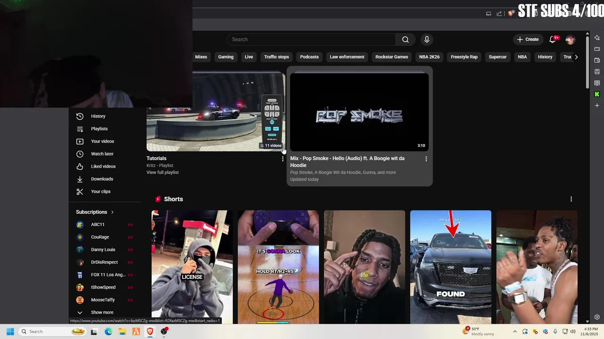Open Brave Talk video camera sidebar icon
The height and width of the screenshot is (339, 604).
(597, 49)
